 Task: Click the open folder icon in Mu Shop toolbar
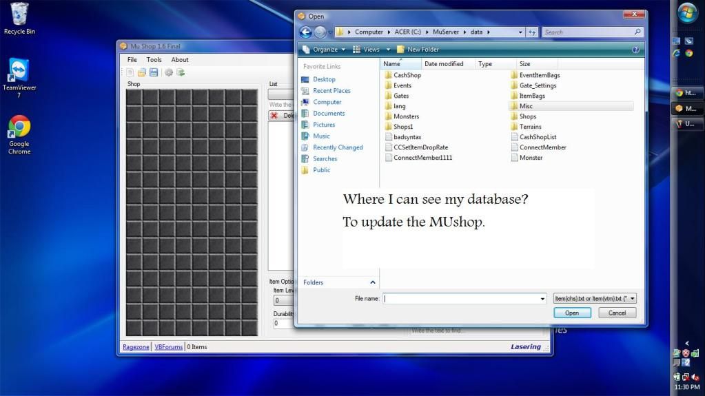pos(142,72)
